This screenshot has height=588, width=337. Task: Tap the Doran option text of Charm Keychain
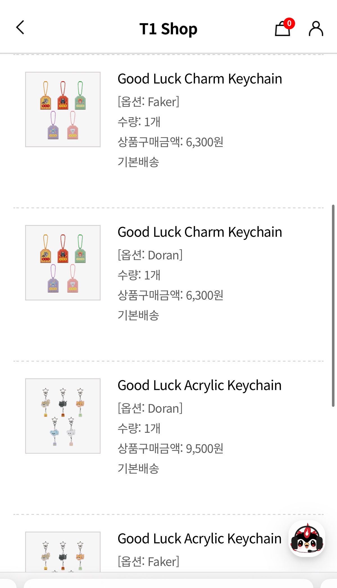(x=150, y=255)
